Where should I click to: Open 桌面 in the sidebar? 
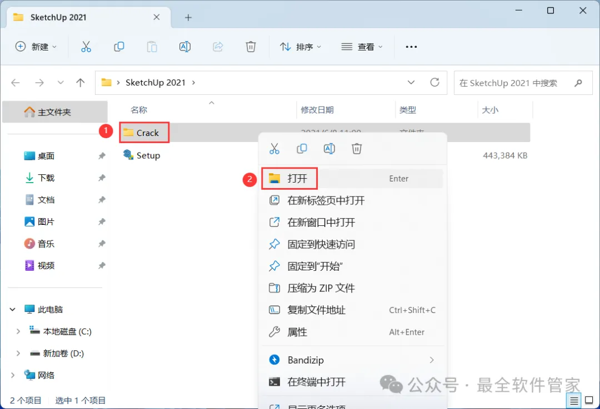point(46,155)
